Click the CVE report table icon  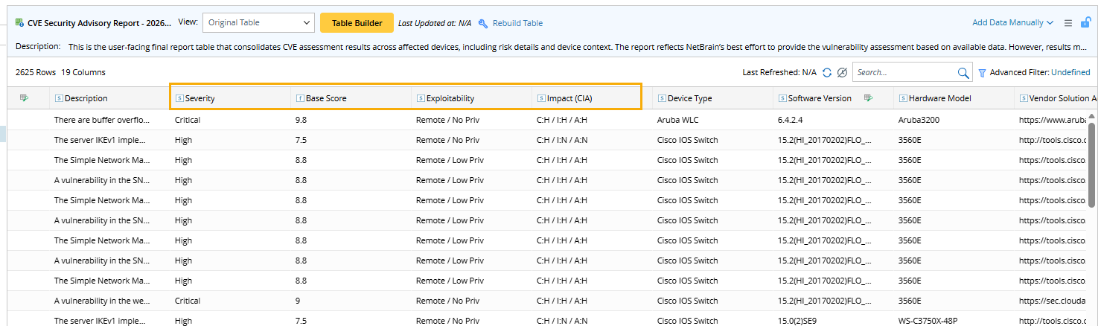coord(19,23)
